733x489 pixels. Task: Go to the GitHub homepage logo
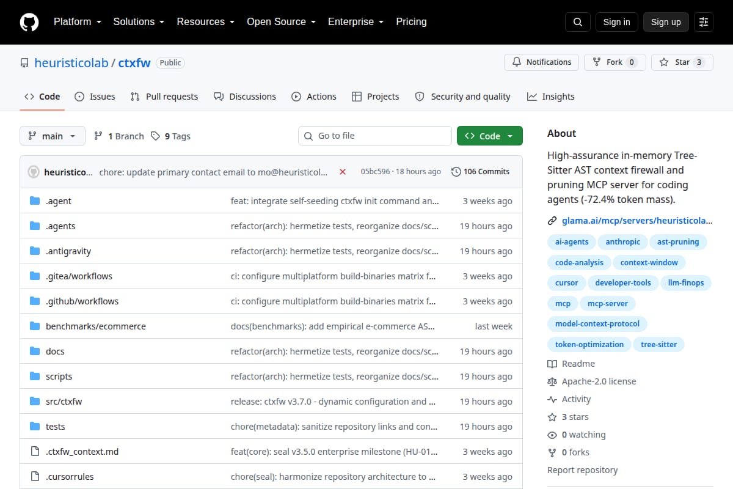coord(29,22)
